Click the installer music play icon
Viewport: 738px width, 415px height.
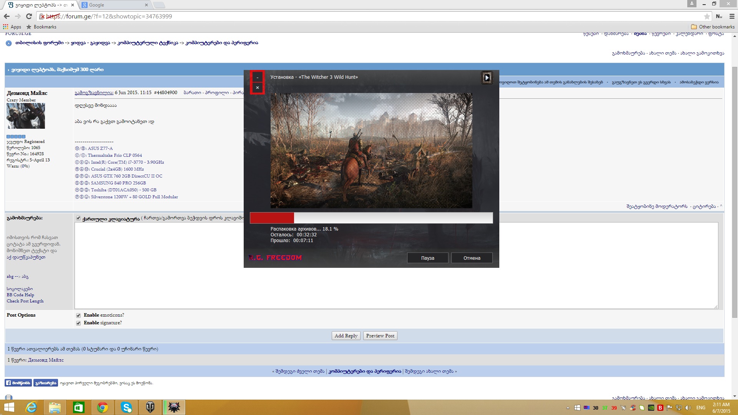click(x=487, y=78)
